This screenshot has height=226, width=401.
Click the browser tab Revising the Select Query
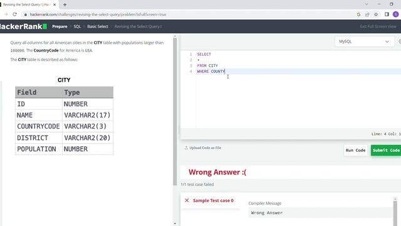[x=27, y=4]
